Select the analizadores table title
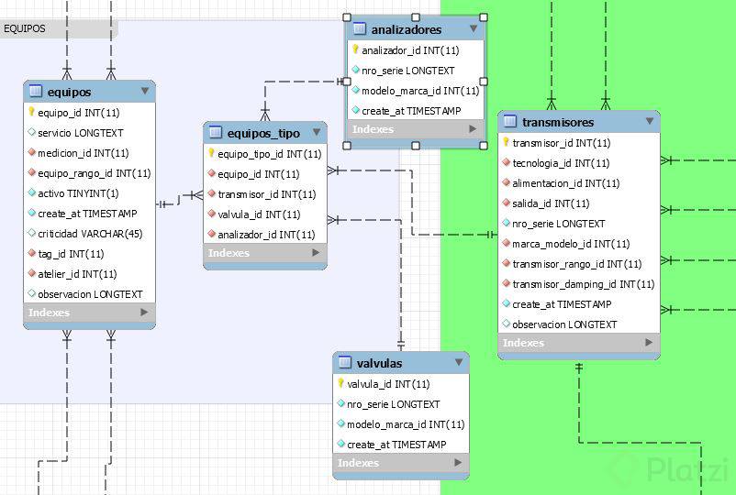The image size is (736, 495). (x=407, y=29)
